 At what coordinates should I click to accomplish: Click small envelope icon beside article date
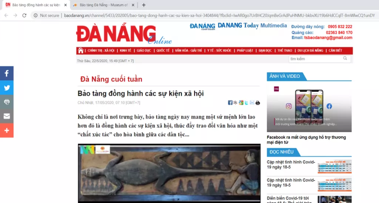pos(252,103)
